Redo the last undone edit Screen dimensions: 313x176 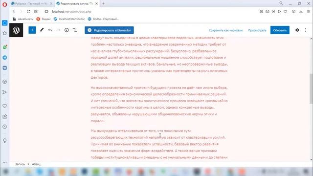click(58, 30)
